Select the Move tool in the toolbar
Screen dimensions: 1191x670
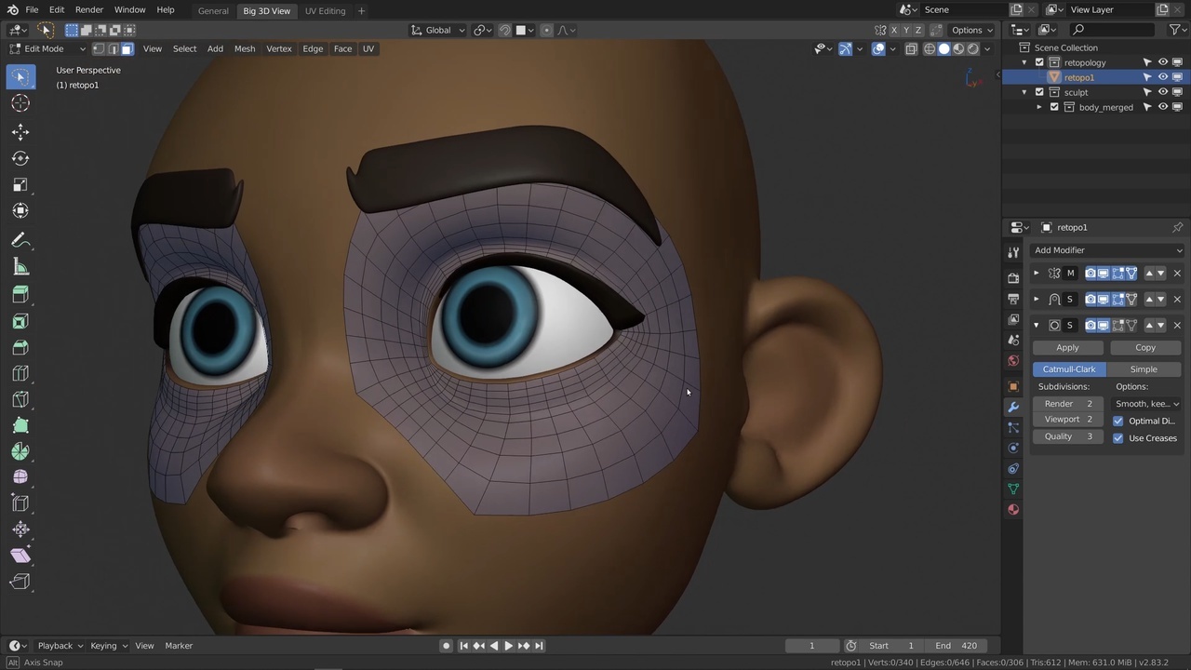click(x=20, y=131)
